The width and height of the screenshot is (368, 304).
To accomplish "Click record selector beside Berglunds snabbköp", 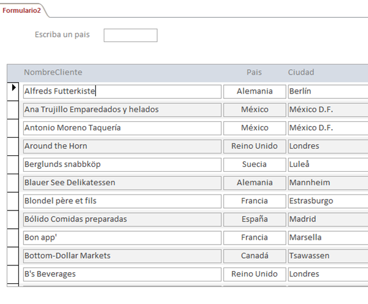I will (x=13, y=165).
